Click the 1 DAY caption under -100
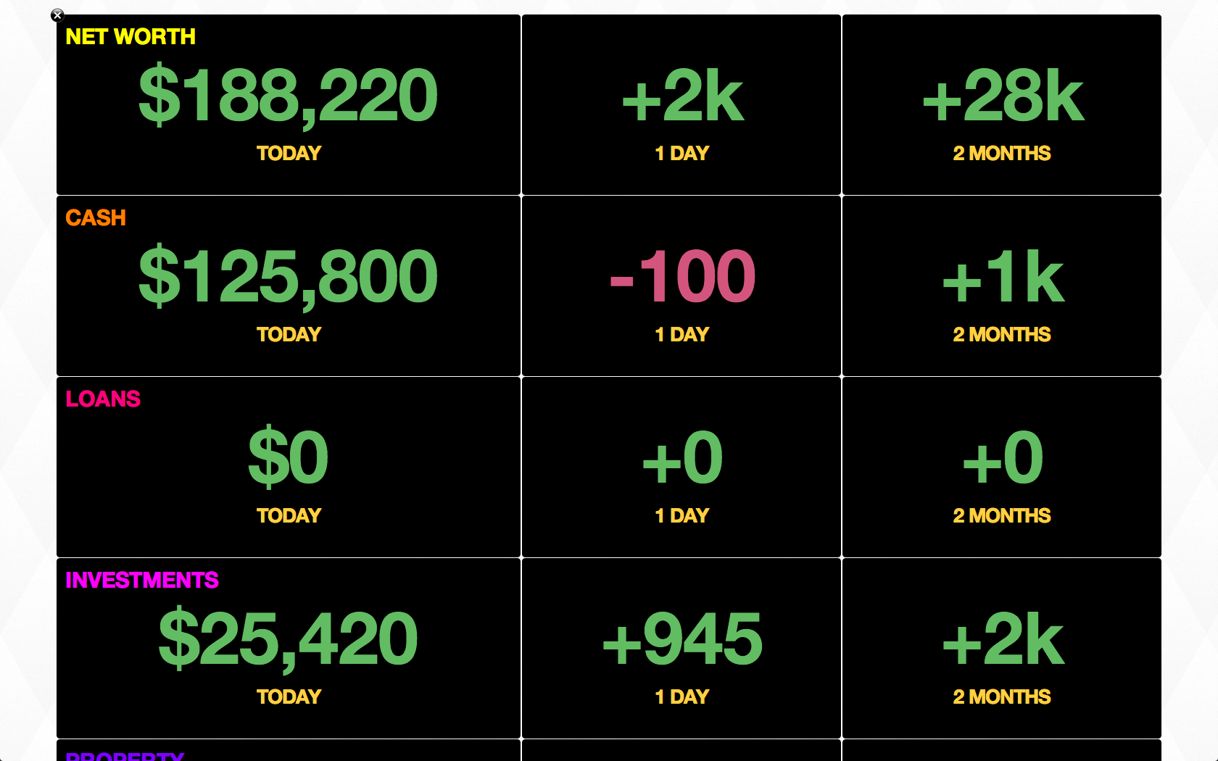 [681, 335]
